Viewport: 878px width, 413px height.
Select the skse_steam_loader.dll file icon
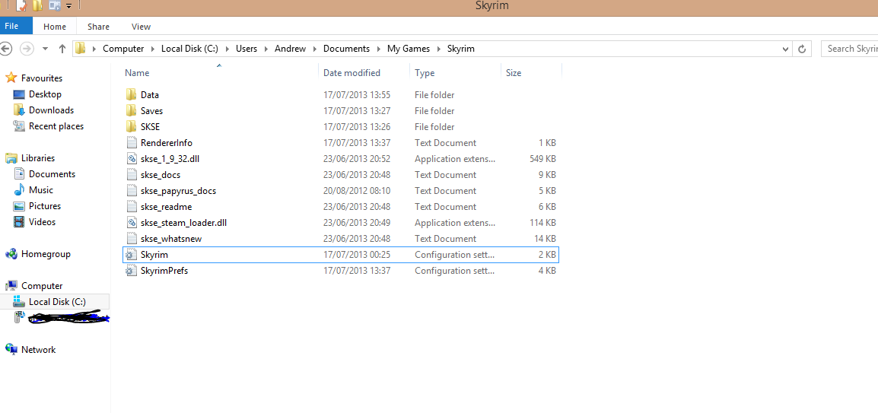pos(131,223)
